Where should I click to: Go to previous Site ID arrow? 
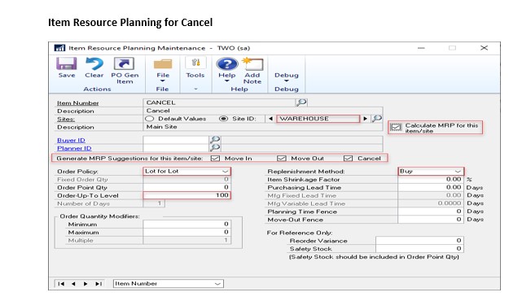point(270,119)
